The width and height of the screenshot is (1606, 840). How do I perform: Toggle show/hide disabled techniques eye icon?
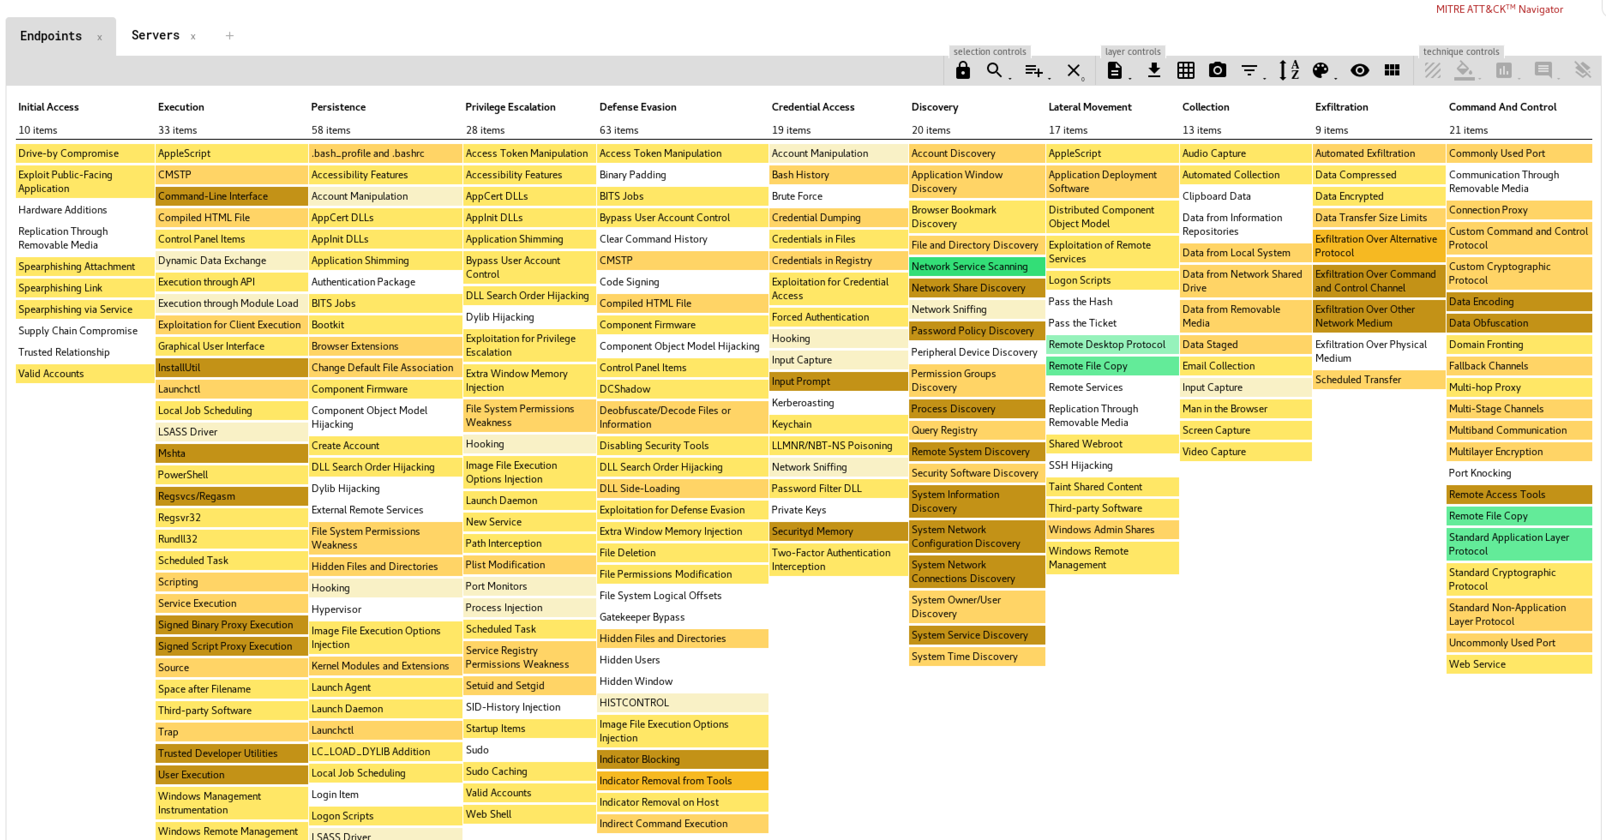1359,70
